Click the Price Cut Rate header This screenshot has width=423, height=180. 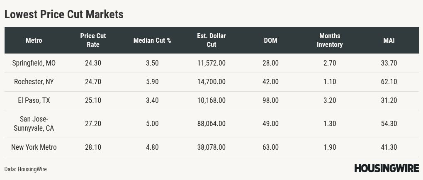[x=93, y=40]
